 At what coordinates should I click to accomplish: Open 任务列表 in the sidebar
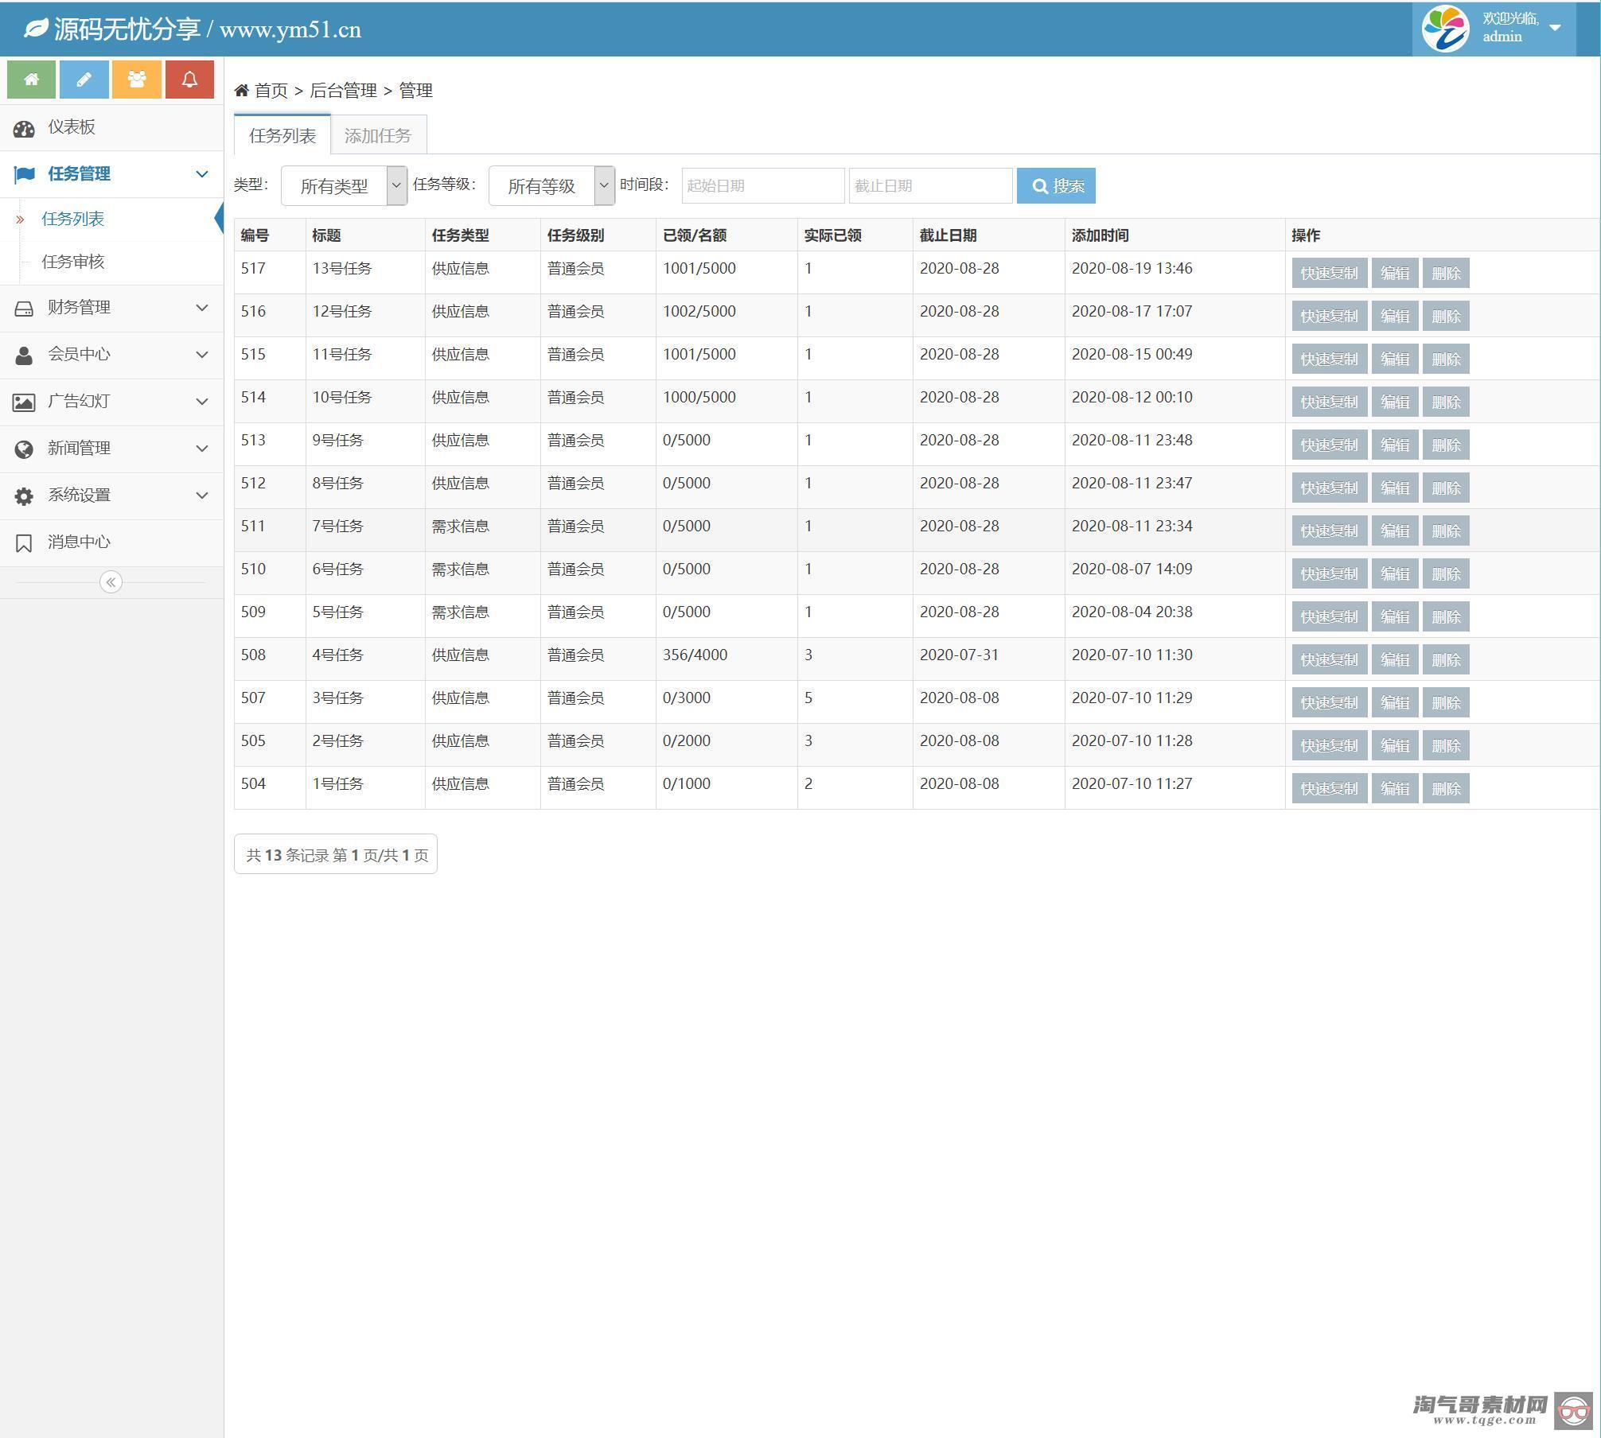pos(73,219)
